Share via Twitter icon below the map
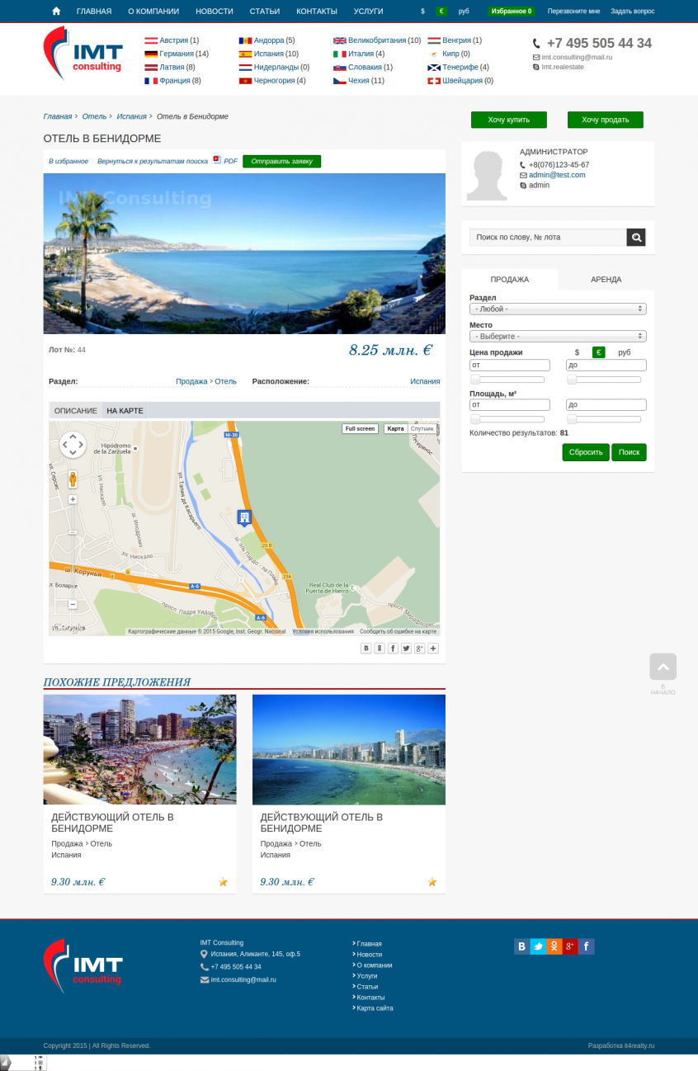Image resolution: width=698 pixels, height=1071 pixels. pyautogui.click(x=406, y=649)
